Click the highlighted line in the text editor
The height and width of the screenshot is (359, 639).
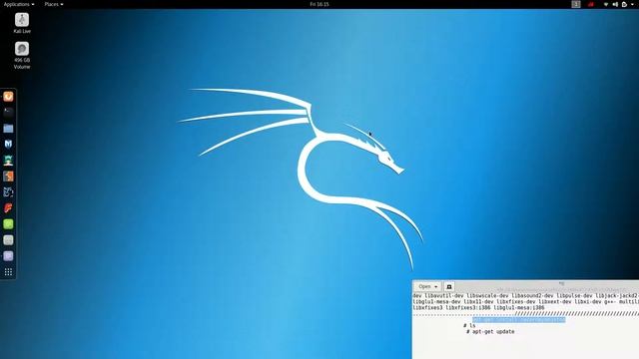519,320
